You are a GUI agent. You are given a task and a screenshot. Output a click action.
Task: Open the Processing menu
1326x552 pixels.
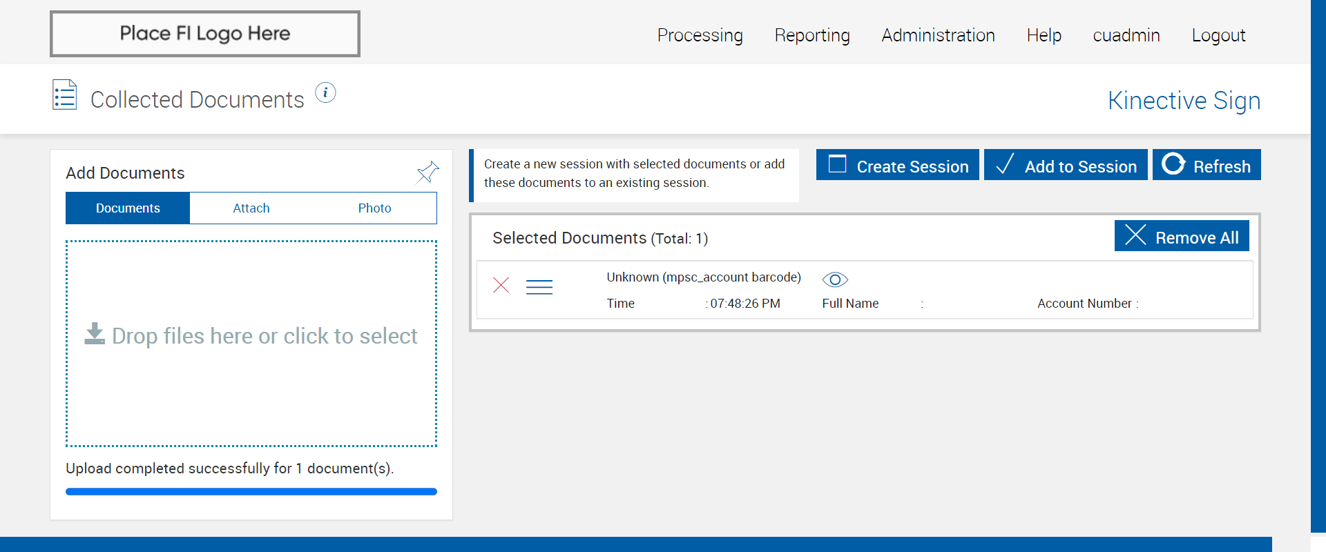700,35
